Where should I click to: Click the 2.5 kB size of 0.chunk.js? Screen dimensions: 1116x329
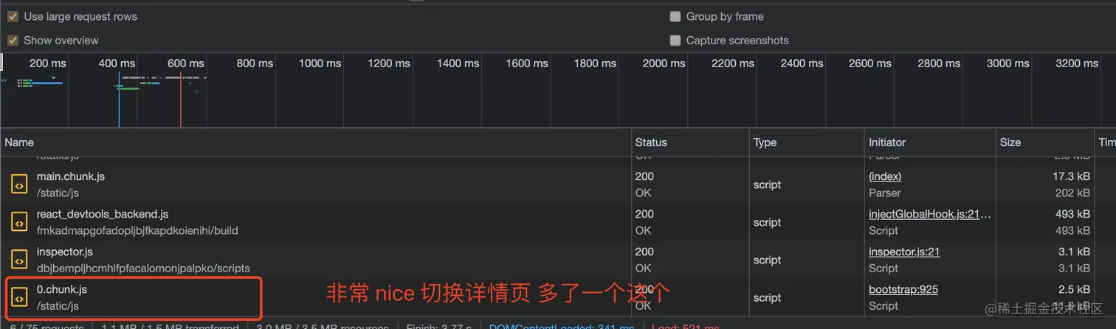1074,289
